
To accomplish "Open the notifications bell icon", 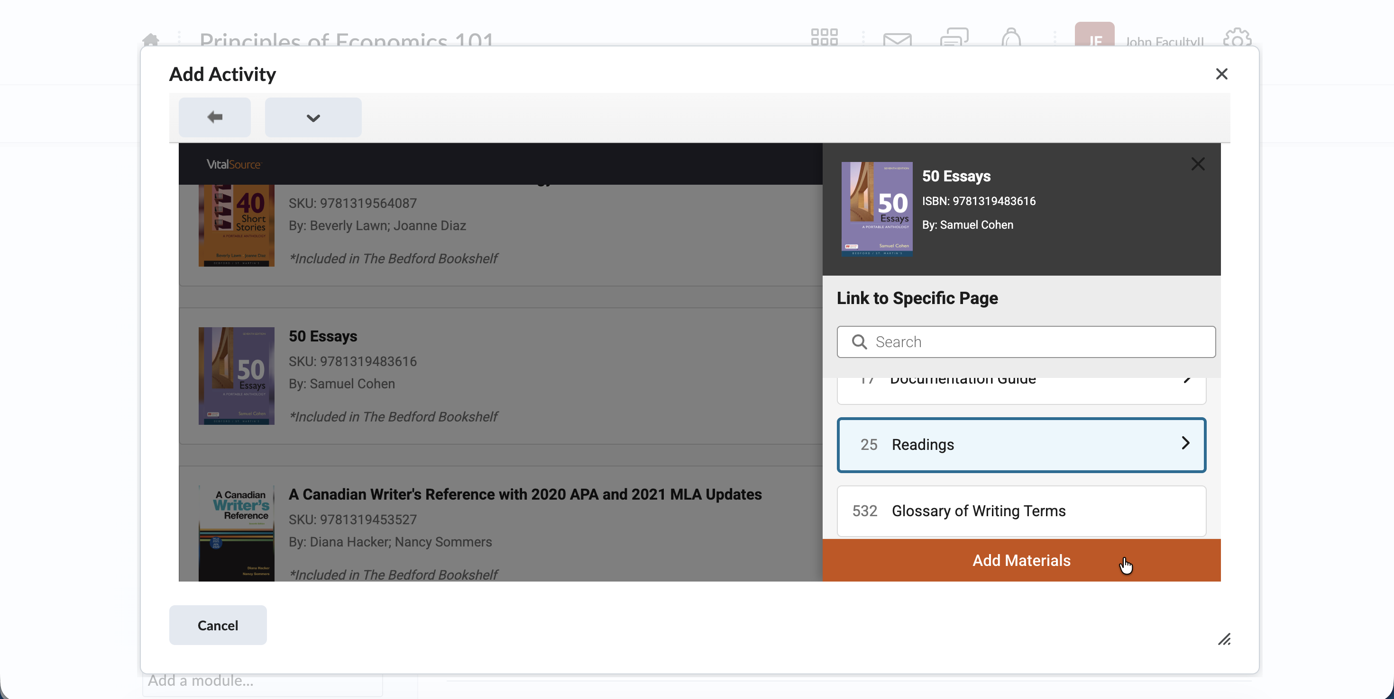I will (1011, 37).
